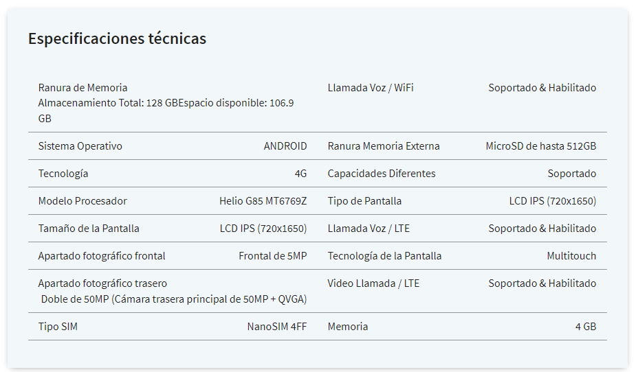The height and width of the screenshot is (372, 638).
Task: Select the NanoSIM 4FF value
Action: pyautogui.click(x=276, y=327)
